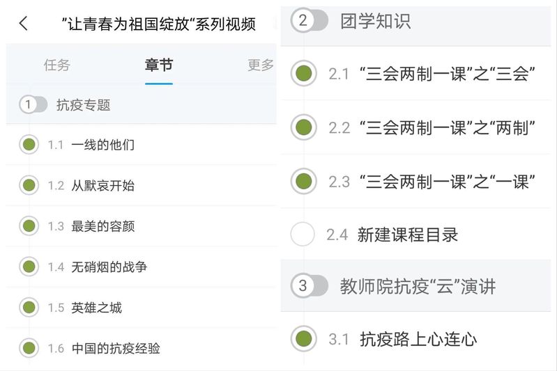This screenshot has width=557, height=371.
Task: Collapse the 抗疫专题 chapter header
Action: 84,105
